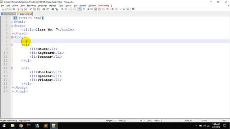Toggle synchronize horizontal scrolling icon
This screenshot has width=230, height=129.
pyautogui.click(x=75, y=9)
